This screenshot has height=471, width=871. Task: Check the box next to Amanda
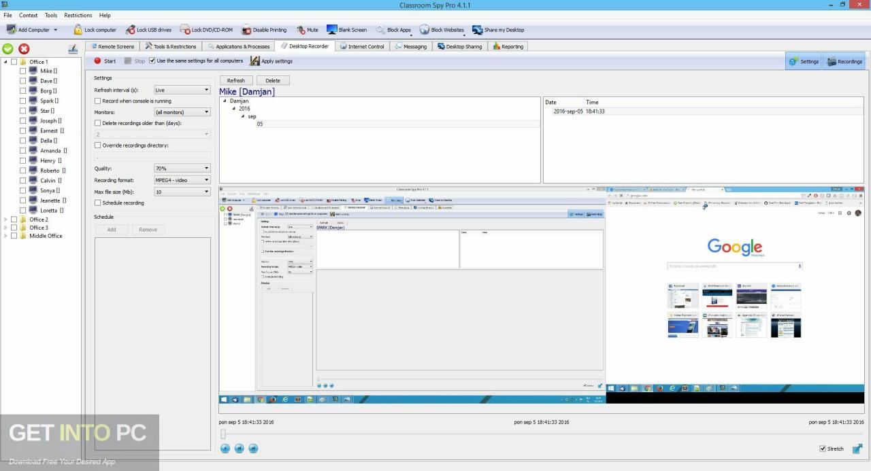pos(22,151)
